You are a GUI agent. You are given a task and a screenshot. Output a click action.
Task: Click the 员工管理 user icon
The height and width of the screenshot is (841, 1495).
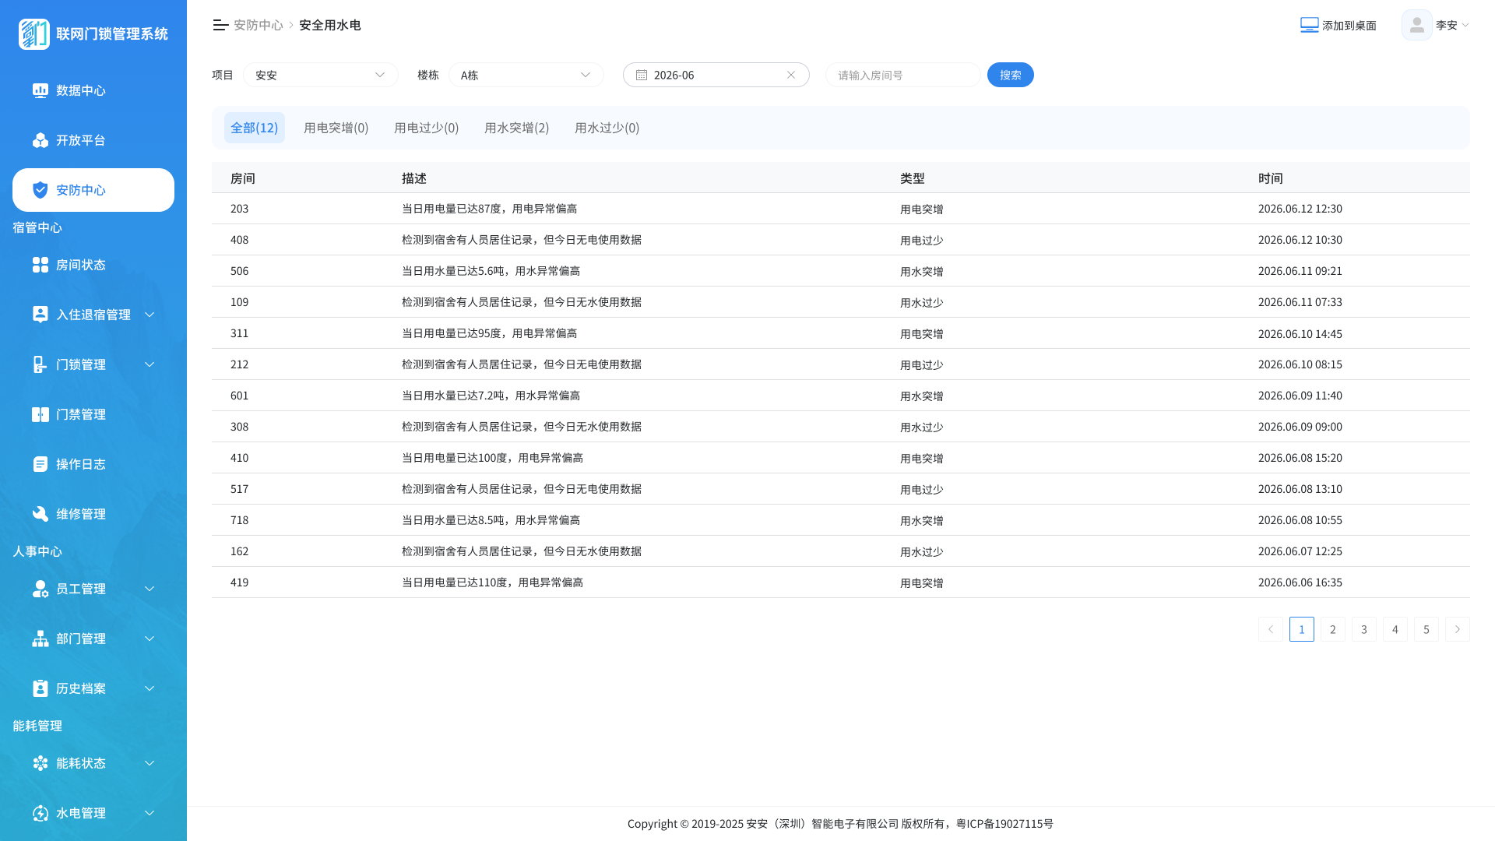pyautogui.click(x=40, y=589)
